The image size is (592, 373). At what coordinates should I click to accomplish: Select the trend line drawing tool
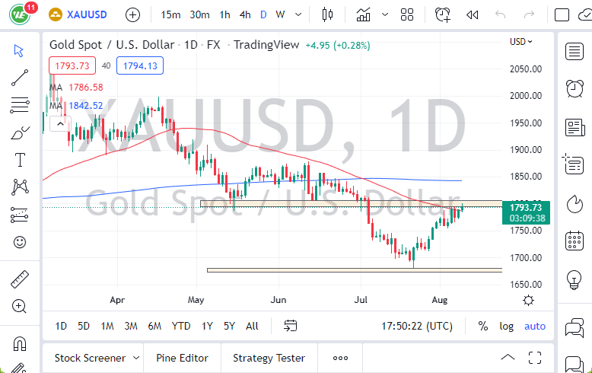[x=20, y=76]
